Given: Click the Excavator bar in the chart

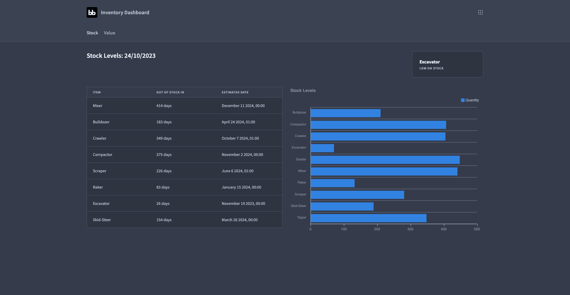Looking at the screenshot, I should coord(322,148).
